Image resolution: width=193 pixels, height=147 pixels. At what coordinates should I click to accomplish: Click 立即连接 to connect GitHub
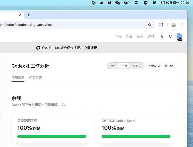(90, 48)
